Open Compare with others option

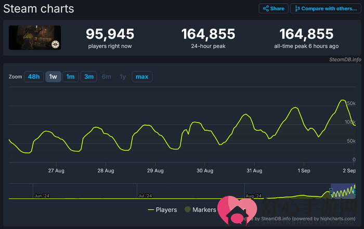pos(326,9)
